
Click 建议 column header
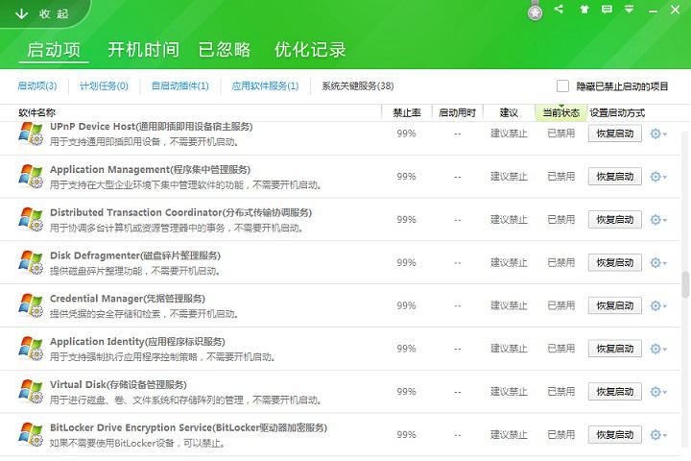click(509, 113)
